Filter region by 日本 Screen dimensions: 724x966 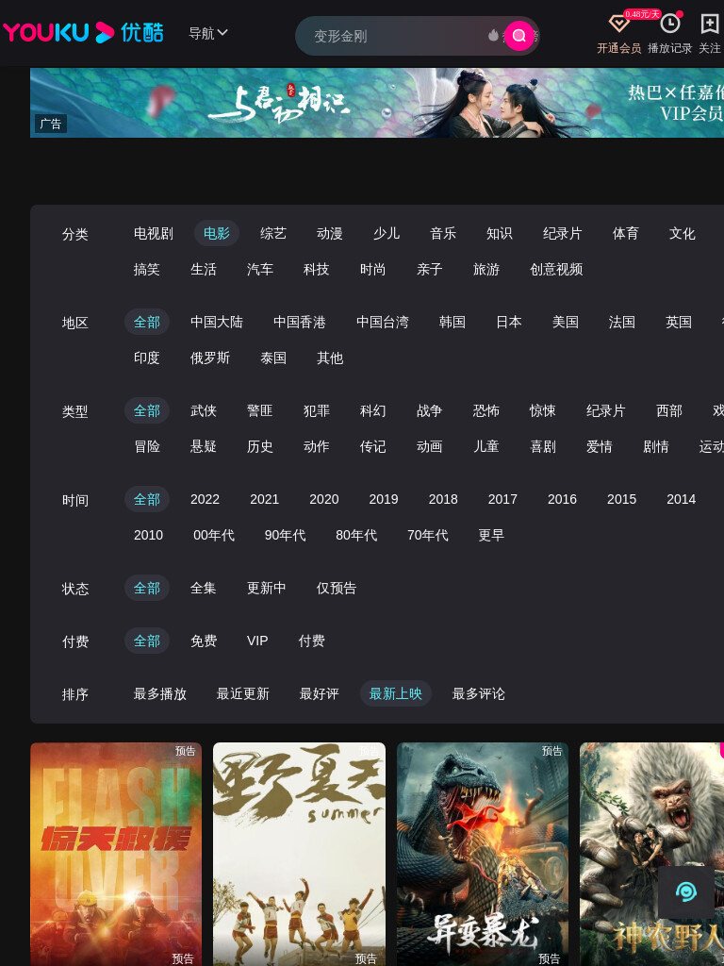click(x=509, y=323)
